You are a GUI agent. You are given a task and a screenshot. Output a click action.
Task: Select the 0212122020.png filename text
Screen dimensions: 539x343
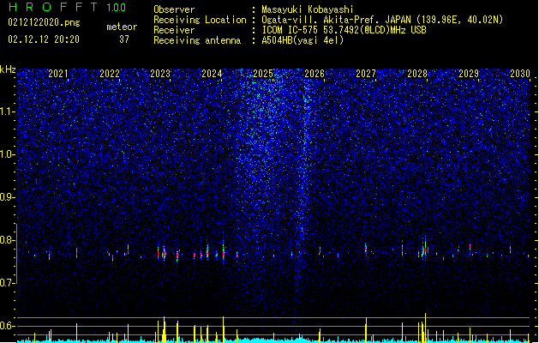tap(44, 22)
